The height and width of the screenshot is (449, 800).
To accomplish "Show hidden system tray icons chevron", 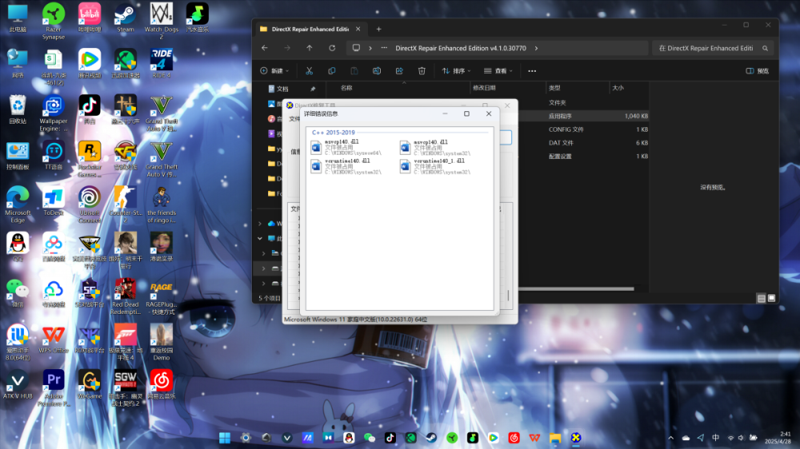I will point(671,438).
